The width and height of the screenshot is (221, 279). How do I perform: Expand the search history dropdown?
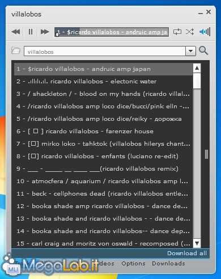(x=190, y=51)
